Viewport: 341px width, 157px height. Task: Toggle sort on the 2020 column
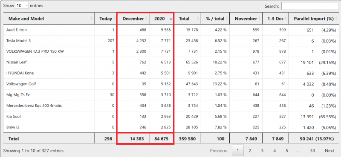click(162, 19)
